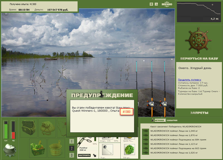Click the leftmost fishing rod on the rock
223x160 pixels.
click(137, 75)
